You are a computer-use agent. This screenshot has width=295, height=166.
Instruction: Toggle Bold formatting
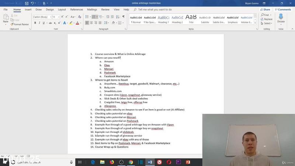pos(35,23)
